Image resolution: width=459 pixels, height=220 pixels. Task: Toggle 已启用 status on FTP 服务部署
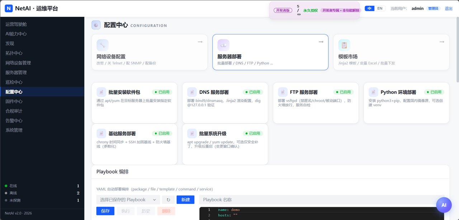point(344,92)
